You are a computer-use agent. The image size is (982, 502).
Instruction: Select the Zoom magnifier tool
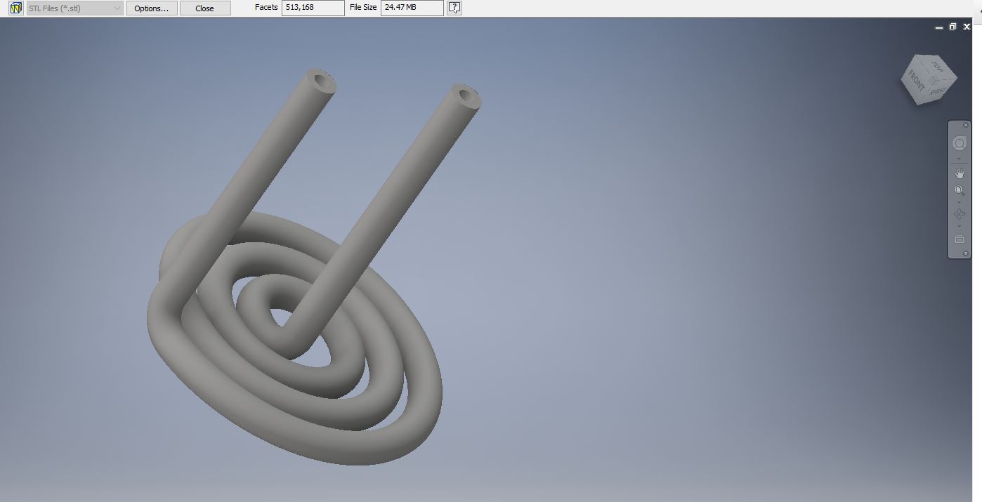pos(959,190)
